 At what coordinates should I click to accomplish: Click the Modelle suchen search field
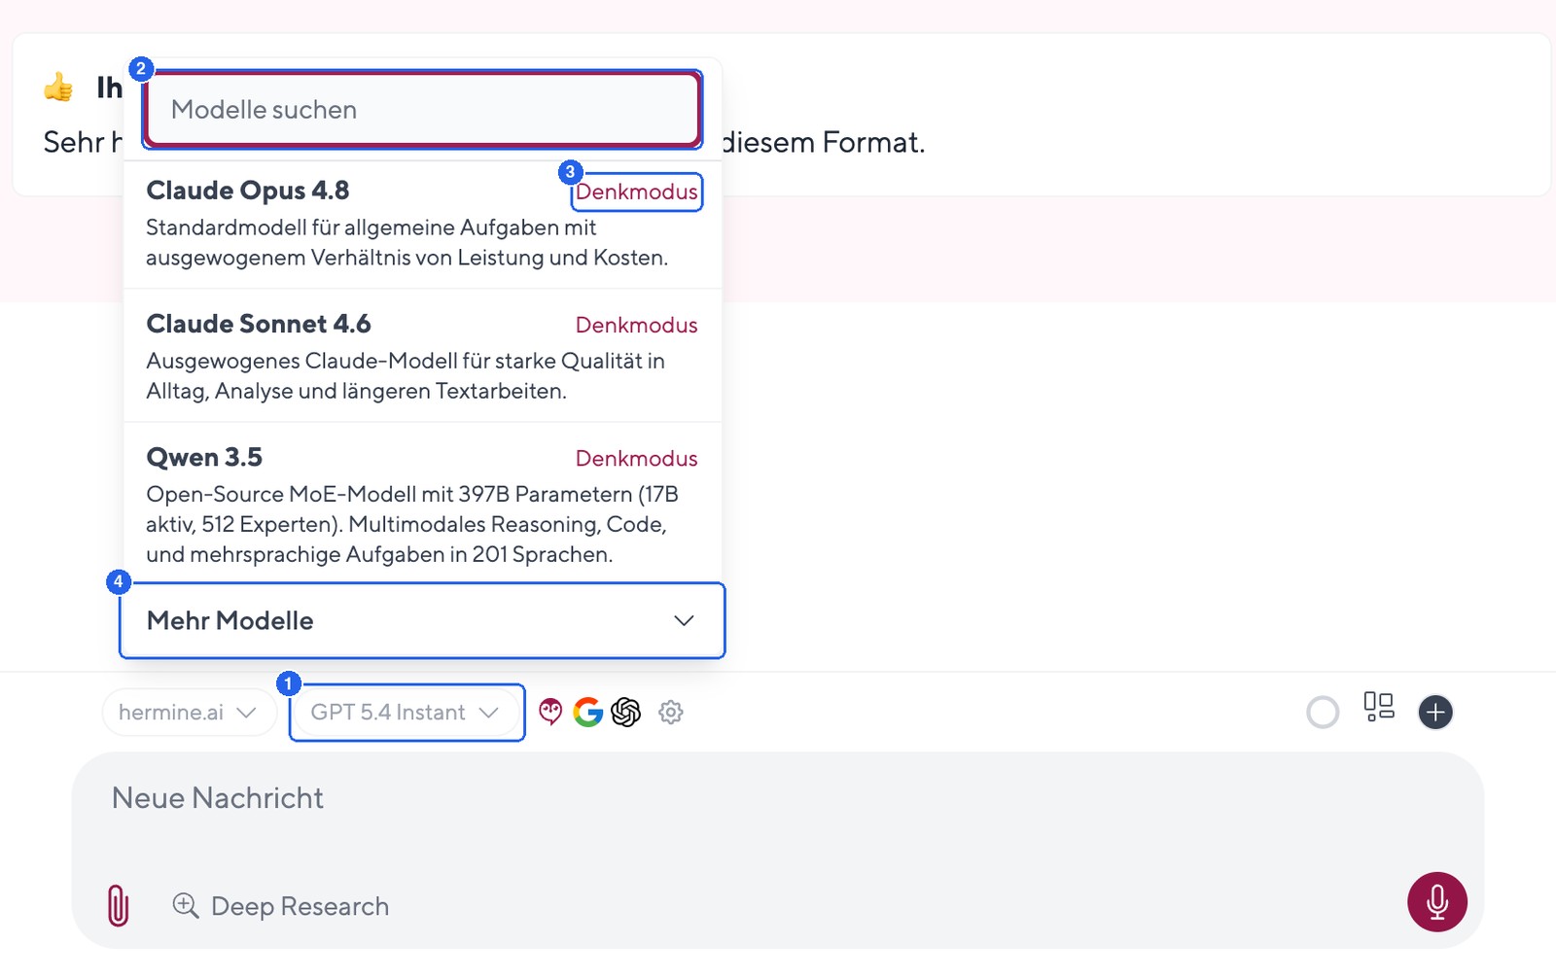pyautogui.click(x=422, y=110)
